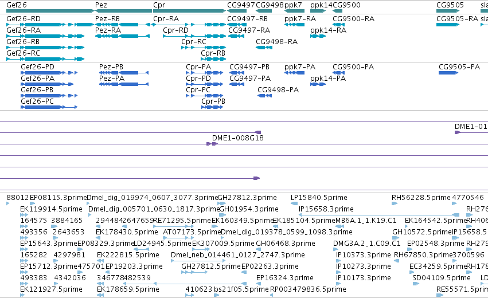Select transcript CG9497-RA
Screen dimensions: 488x298
point(236,36)
